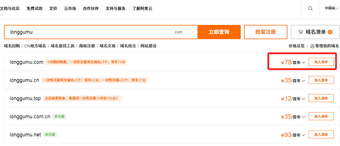Expand the ¥78/首年 price chevron
This screenshot has width=340, height=146.
303,63
